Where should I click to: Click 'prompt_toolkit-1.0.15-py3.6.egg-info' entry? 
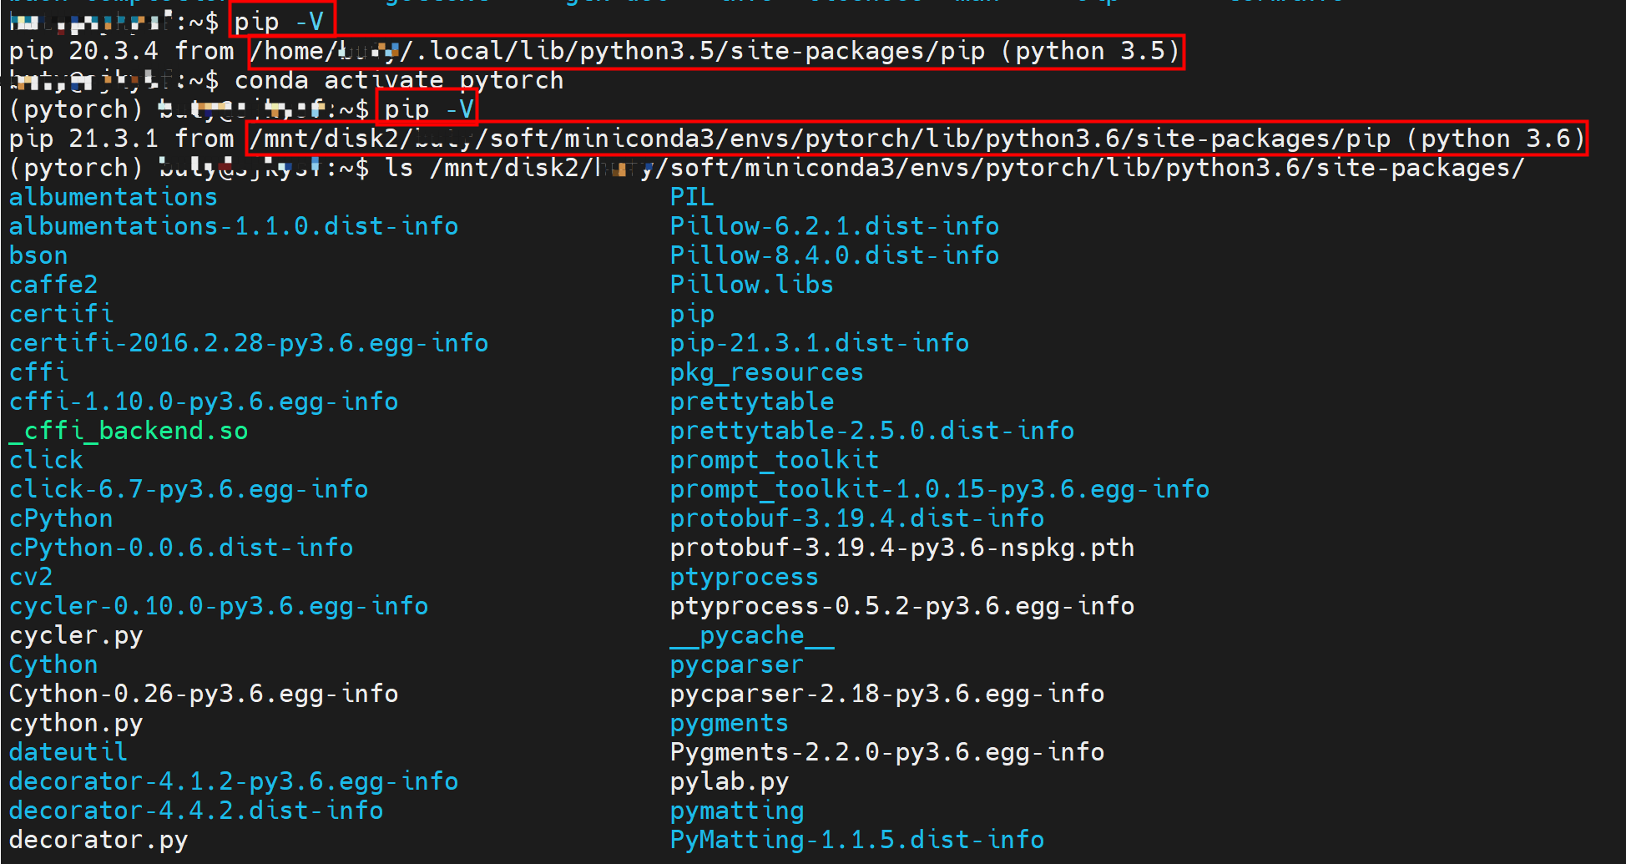pyautogui.click(x=940, y=489)
